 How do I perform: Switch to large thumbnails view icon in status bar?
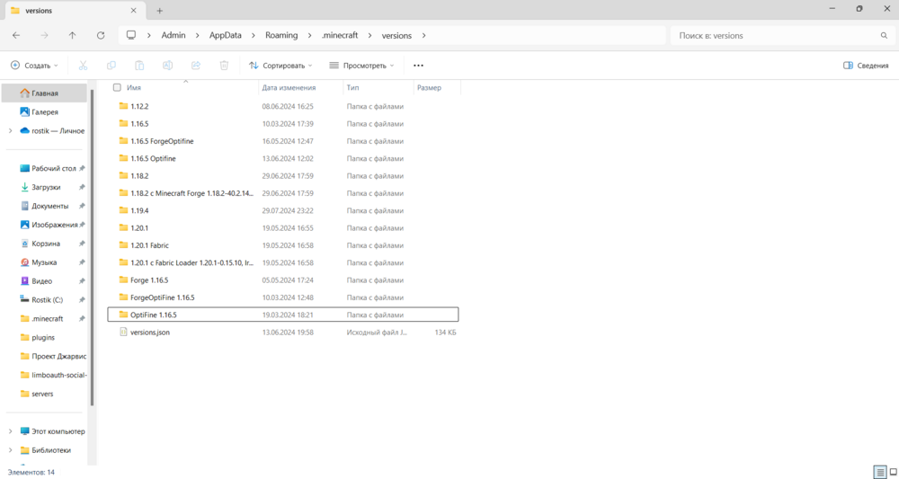click(x=894, y=472)
